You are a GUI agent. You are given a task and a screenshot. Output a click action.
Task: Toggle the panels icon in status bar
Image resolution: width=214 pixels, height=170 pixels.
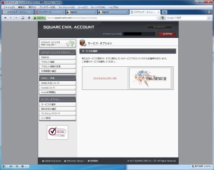pyautogui.click(x=4, y=166)
